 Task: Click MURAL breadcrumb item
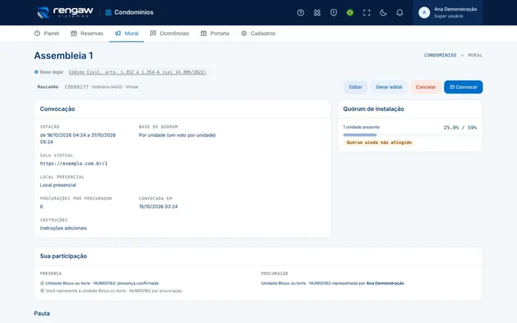click(475, 55)
